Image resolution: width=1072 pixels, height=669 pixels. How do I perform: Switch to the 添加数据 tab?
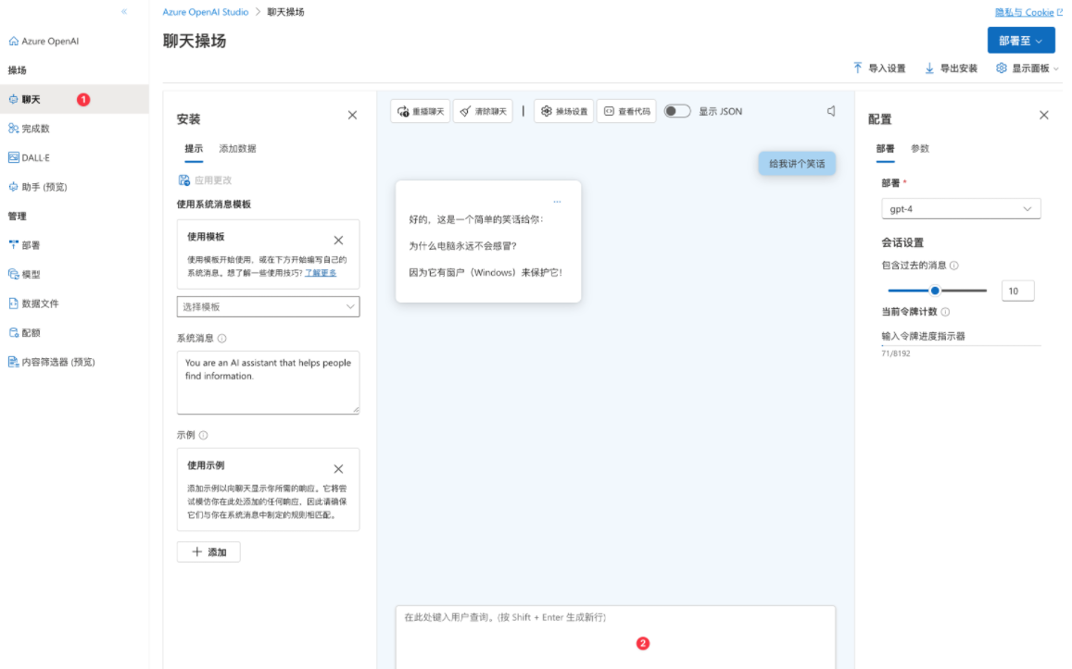pyautogui.click(x=237, y=149)
